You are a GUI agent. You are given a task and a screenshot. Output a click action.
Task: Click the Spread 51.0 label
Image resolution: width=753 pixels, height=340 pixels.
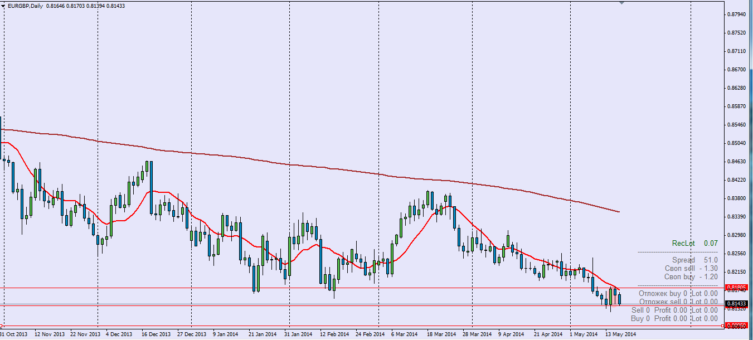694,260
